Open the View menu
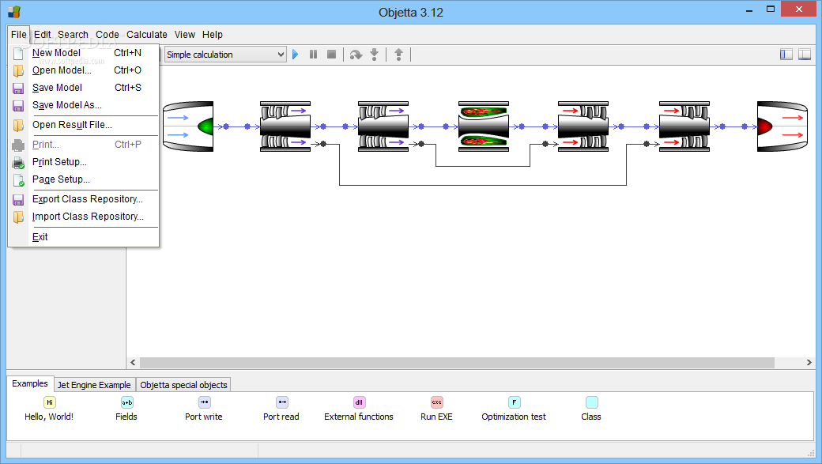This screenshot has height=464, width=822. [184, 35]
